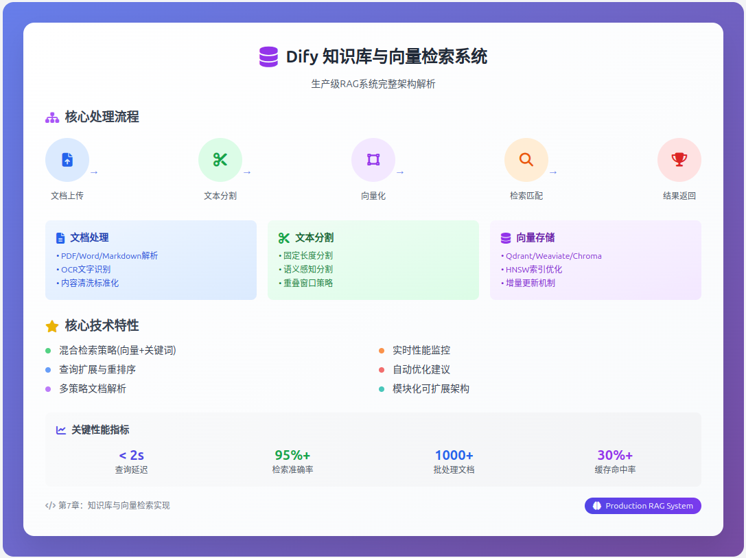The width and height of the screenshot is (746, 558).
Task: Click PDF/Word/Markdown解析 bullet
Action: [x=107, y=256]
